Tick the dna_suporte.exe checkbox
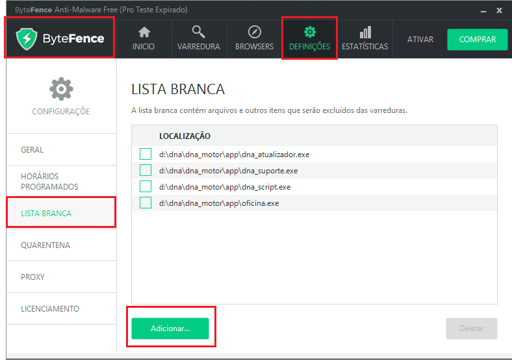Viewport: 512px width, 361px height. pos(146,171)
